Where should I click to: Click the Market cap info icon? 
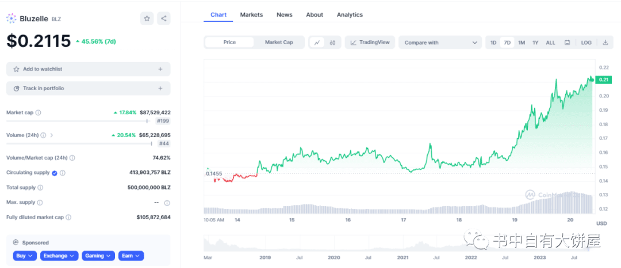pos(39,112)
